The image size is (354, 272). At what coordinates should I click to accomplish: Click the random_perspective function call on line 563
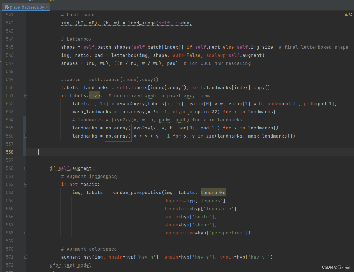(136, 192)
